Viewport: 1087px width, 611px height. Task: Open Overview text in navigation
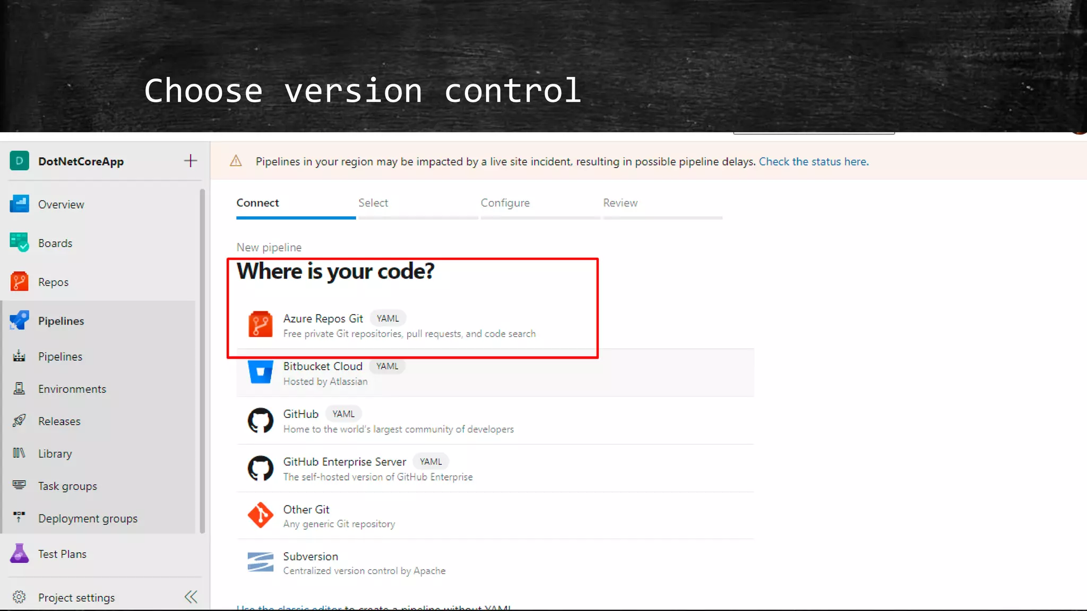coord(61,204)
